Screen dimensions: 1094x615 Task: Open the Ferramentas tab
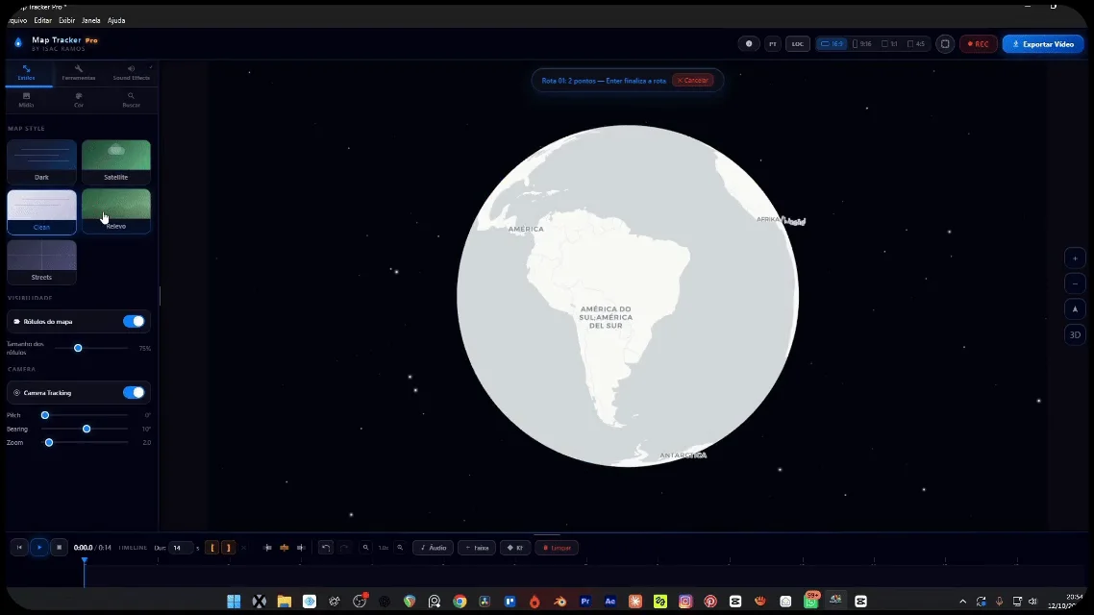[78, 72]
